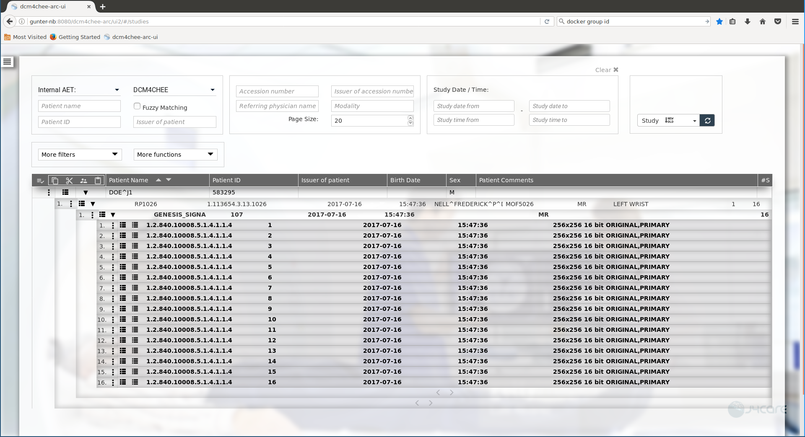Reload the page with browser reload icon
Viewport: 805px width, 437px height.
(547, 21)
